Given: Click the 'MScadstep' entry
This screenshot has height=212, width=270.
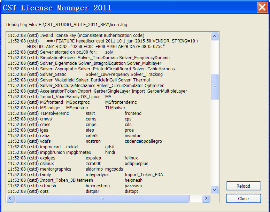Looking at the screenshot, I should (77, 108).
